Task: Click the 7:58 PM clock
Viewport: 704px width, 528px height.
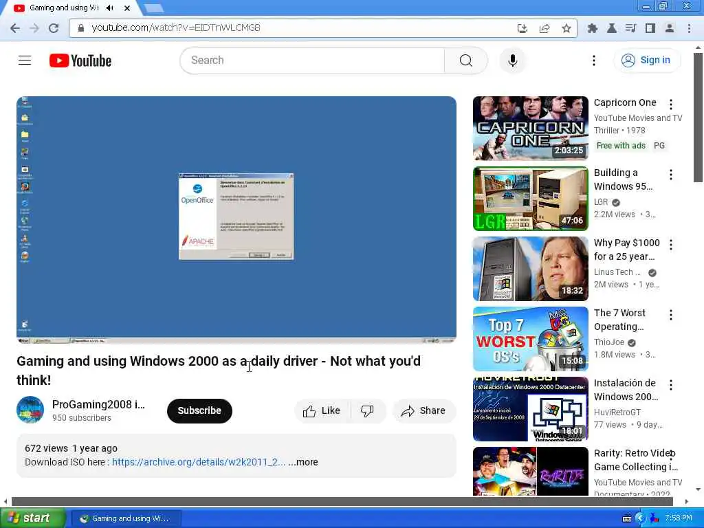Action: tap(679, 518)
